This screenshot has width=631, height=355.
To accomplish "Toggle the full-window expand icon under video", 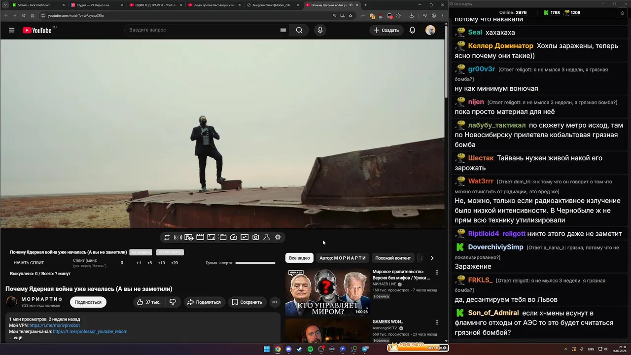I will click(211, 237).
